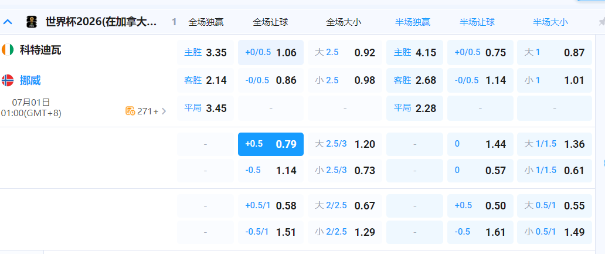
Task: Pick 小 2.5/3 at 0.73
Action: (x=345, y=171)
